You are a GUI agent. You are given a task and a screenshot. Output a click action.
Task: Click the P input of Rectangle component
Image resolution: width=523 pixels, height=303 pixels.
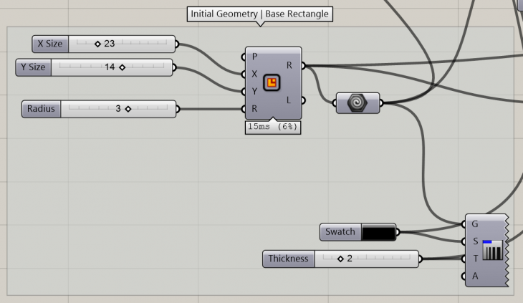point(255,57)
